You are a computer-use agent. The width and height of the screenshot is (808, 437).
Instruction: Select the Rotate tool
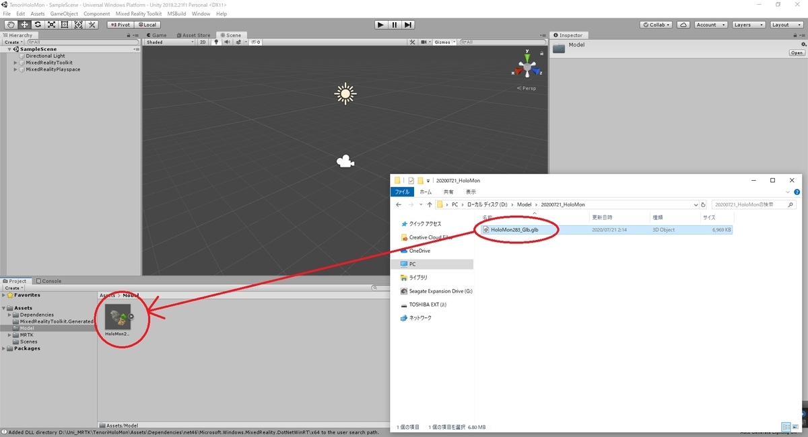pos(38,25)
